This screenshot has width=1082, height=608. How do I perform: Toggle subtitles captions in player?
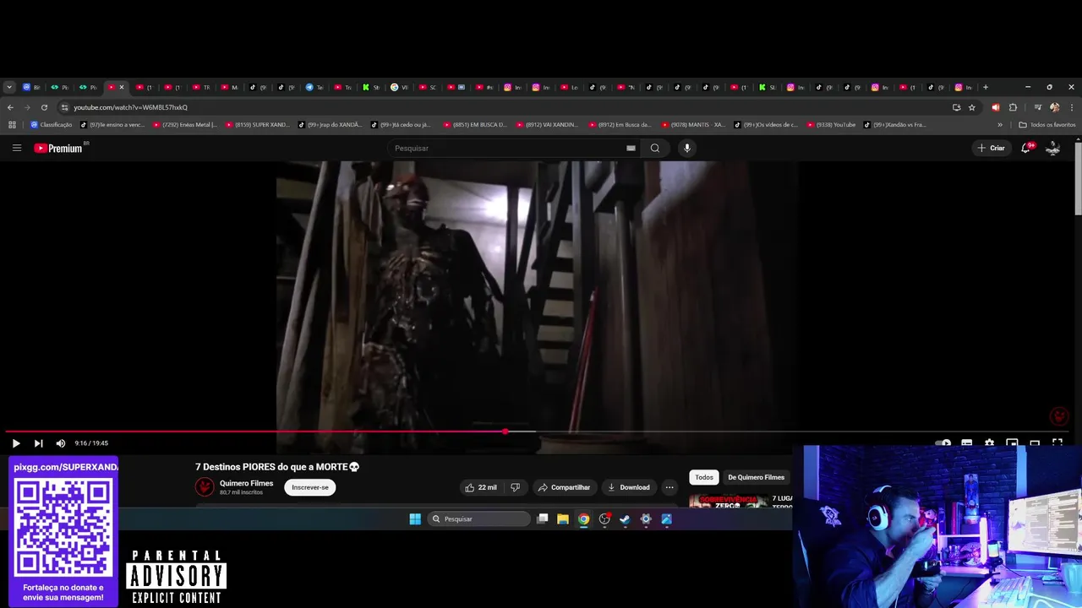tap(966, 443)
